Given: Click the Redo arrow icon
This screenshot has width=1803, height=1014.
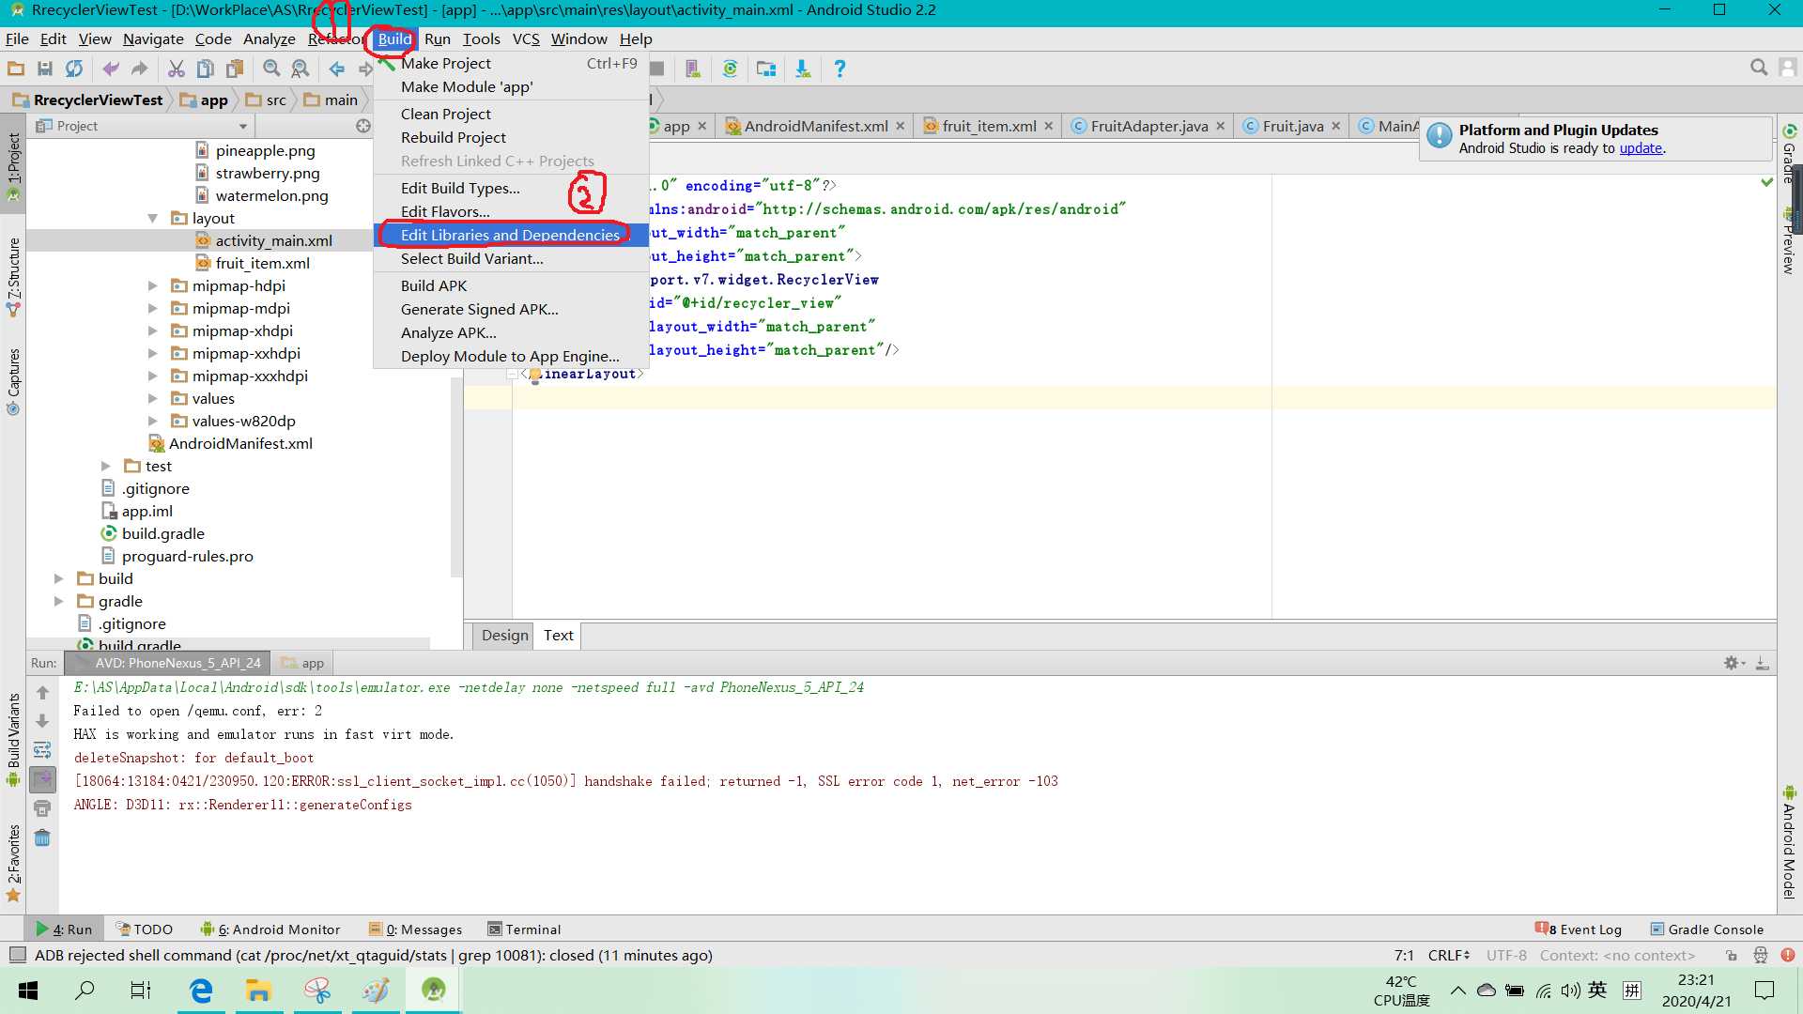Looking at the screenshot, I should click(x=140, y=69).
